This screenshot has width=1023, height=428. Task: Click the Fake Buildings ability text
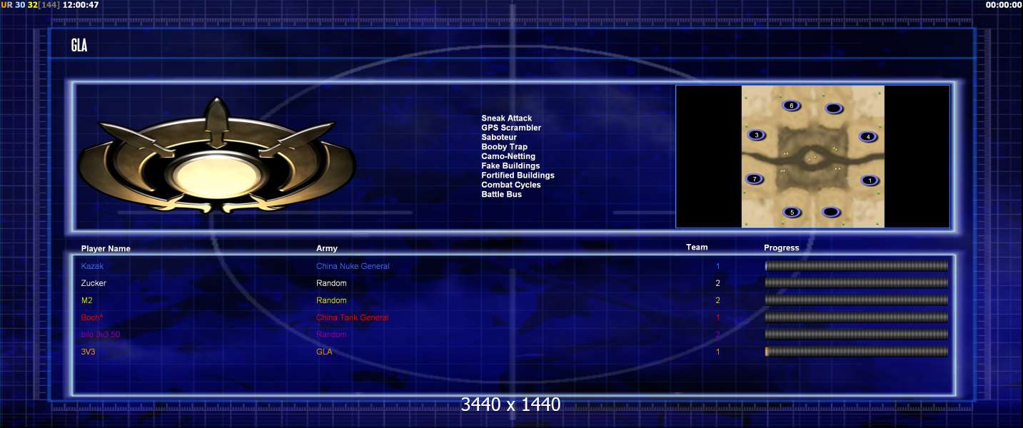click(510, 165)
